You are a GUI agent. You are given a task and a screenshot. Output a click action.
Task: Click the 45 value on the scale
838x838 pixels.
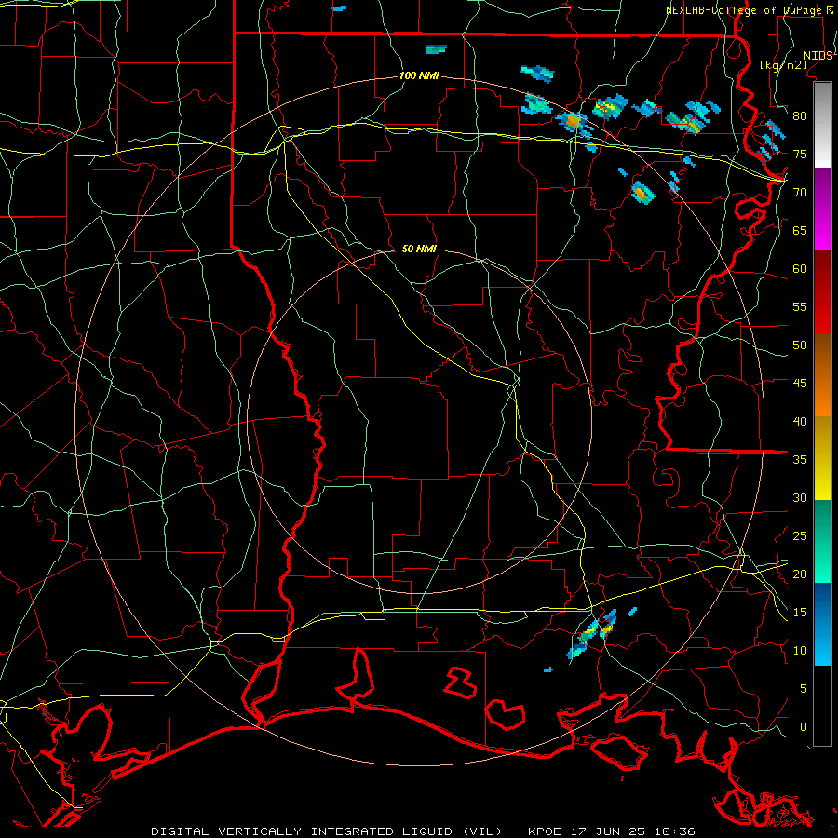click(x=800, y=384)
